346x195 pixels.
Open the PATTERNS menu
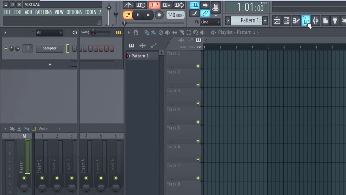point(43,12)
